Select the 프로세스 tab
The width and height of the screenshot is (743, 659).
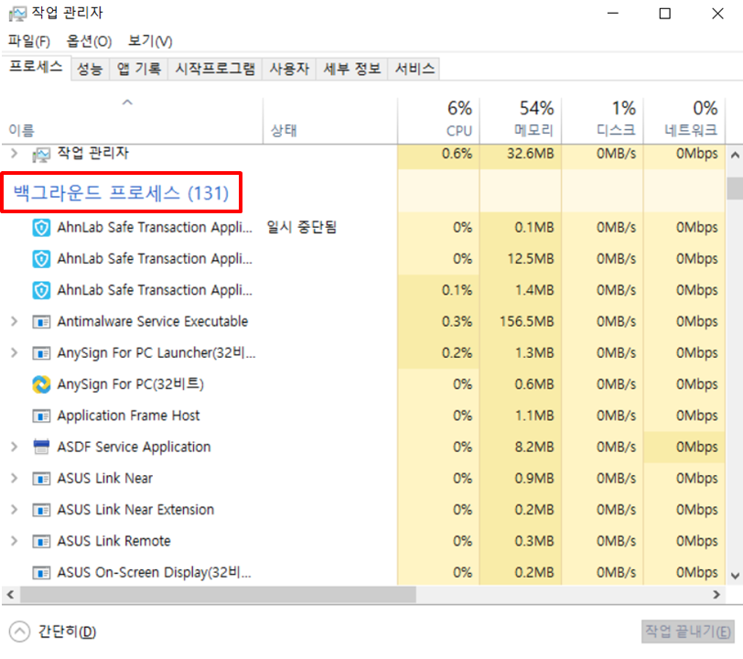point(36,68)
